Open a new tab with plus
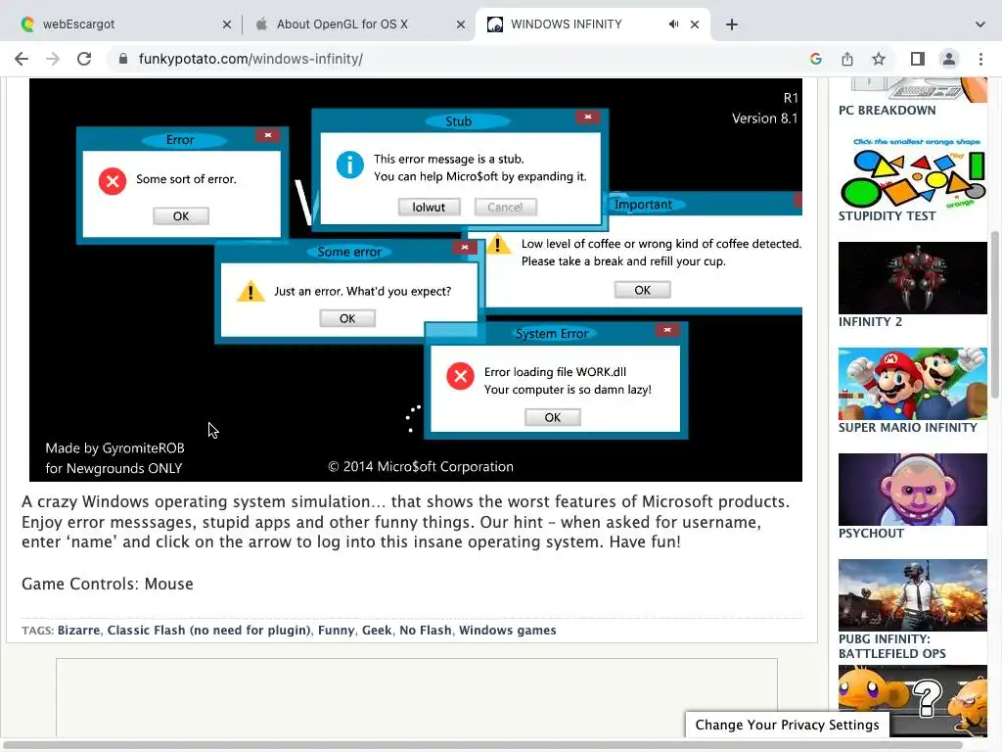This screenshot has height=752, width=1002. (x=732, y=24)
